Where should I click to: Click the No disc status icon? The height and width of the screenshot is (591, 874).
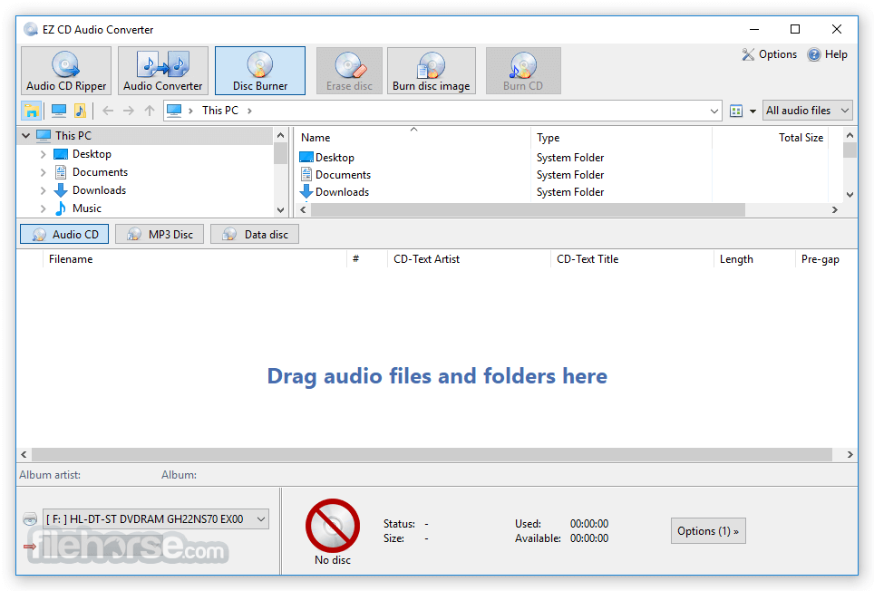[x=333, y=526]
